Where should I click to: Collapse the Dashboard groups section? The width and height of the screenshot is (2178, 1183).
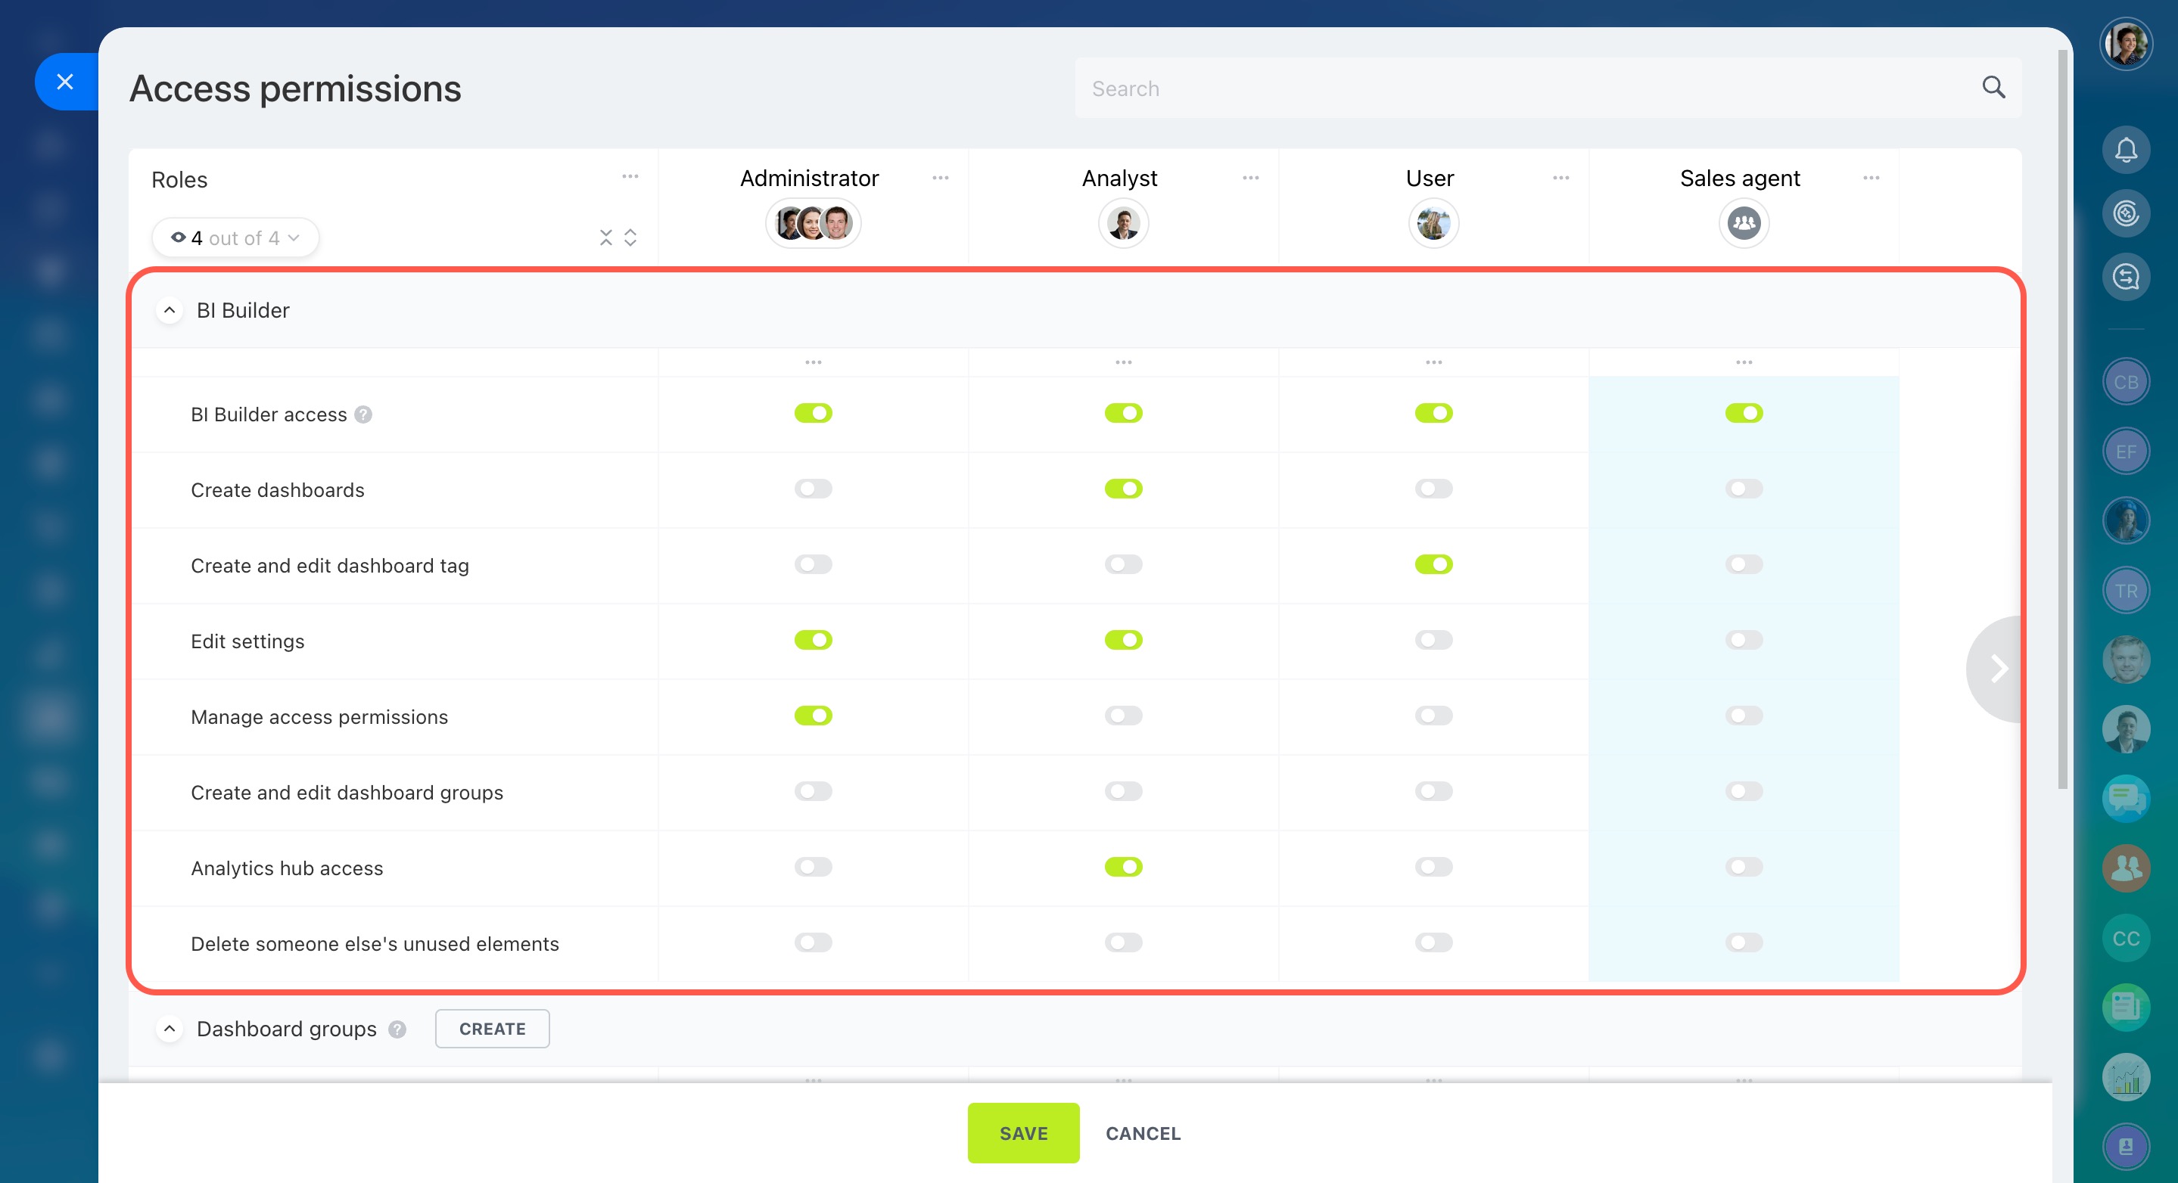(169, 1029)
